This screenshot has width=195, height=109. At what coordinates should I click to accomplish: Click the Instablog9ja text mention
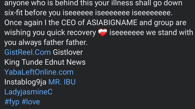(25, 82)
